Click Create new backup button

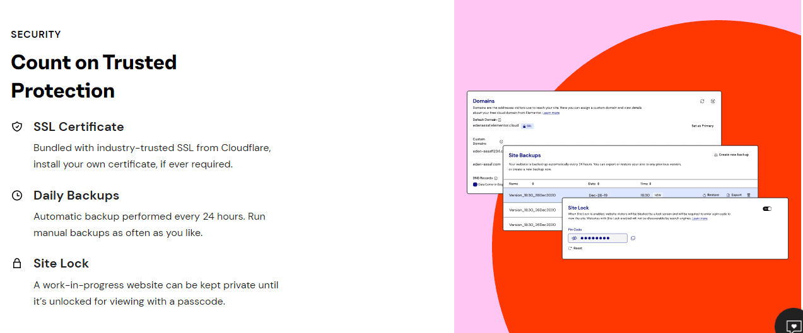coord(731,155)
